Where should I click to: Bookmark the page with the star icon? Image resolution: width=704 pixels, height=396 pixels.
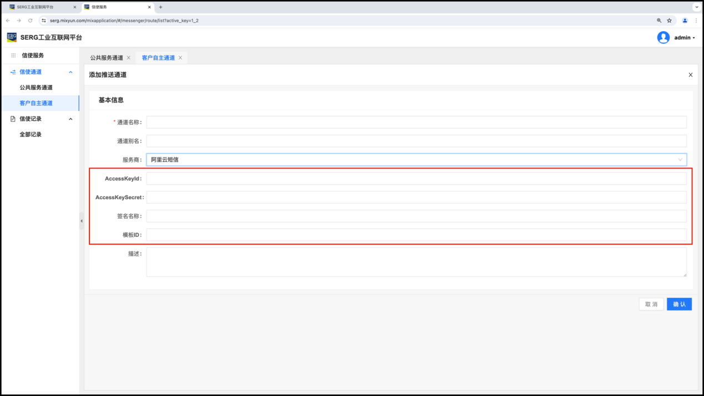click(669, 21)
